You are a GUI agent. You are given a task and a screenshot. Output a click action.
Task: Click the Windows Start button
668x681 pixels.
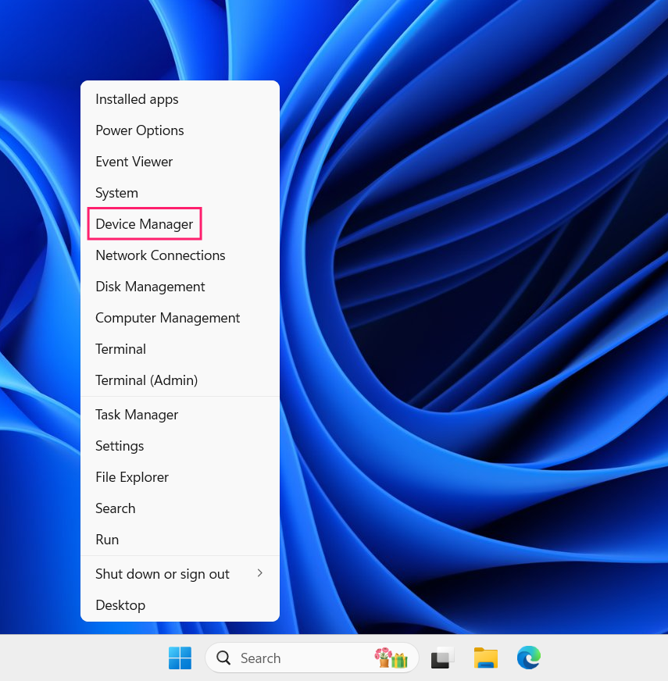[180, 658]
